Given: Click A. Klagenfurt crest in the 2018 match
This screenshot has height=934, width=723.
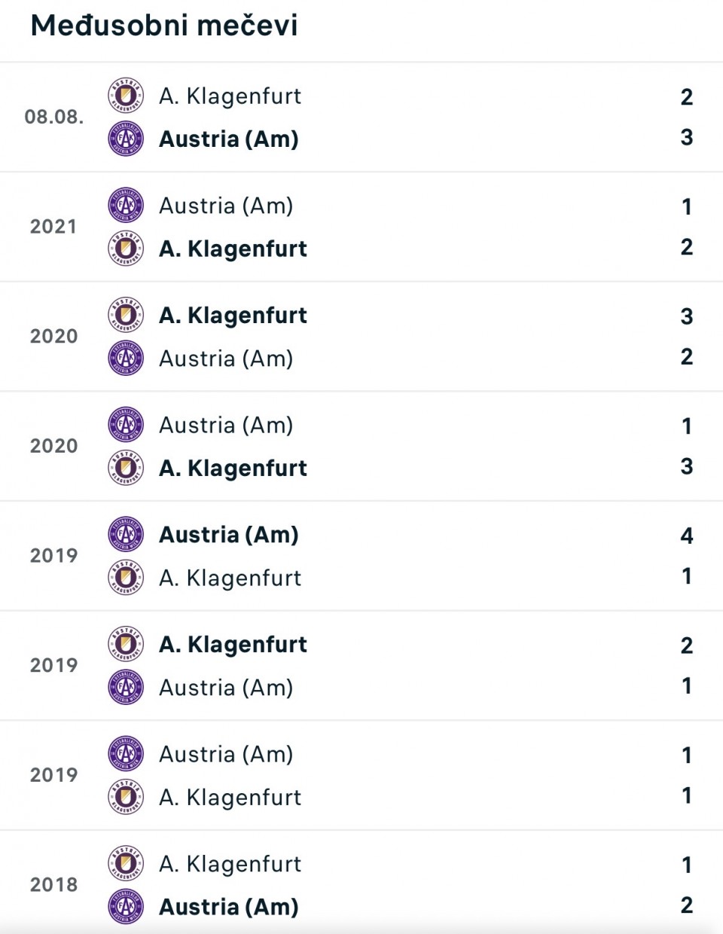Looking at the screenshot, I should (x=126, y=864).
